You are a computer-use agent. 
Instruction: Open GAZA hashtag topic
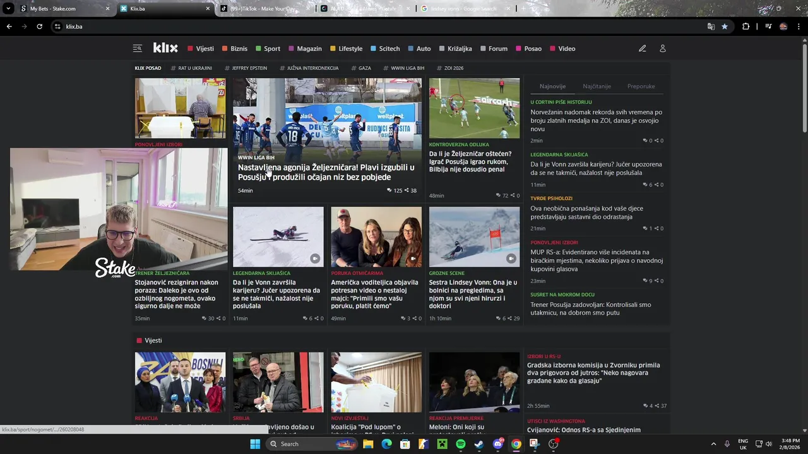(x=361, y=68)
